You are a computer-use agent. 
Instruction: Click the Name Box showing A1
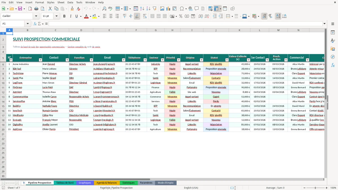click(13, 24)
